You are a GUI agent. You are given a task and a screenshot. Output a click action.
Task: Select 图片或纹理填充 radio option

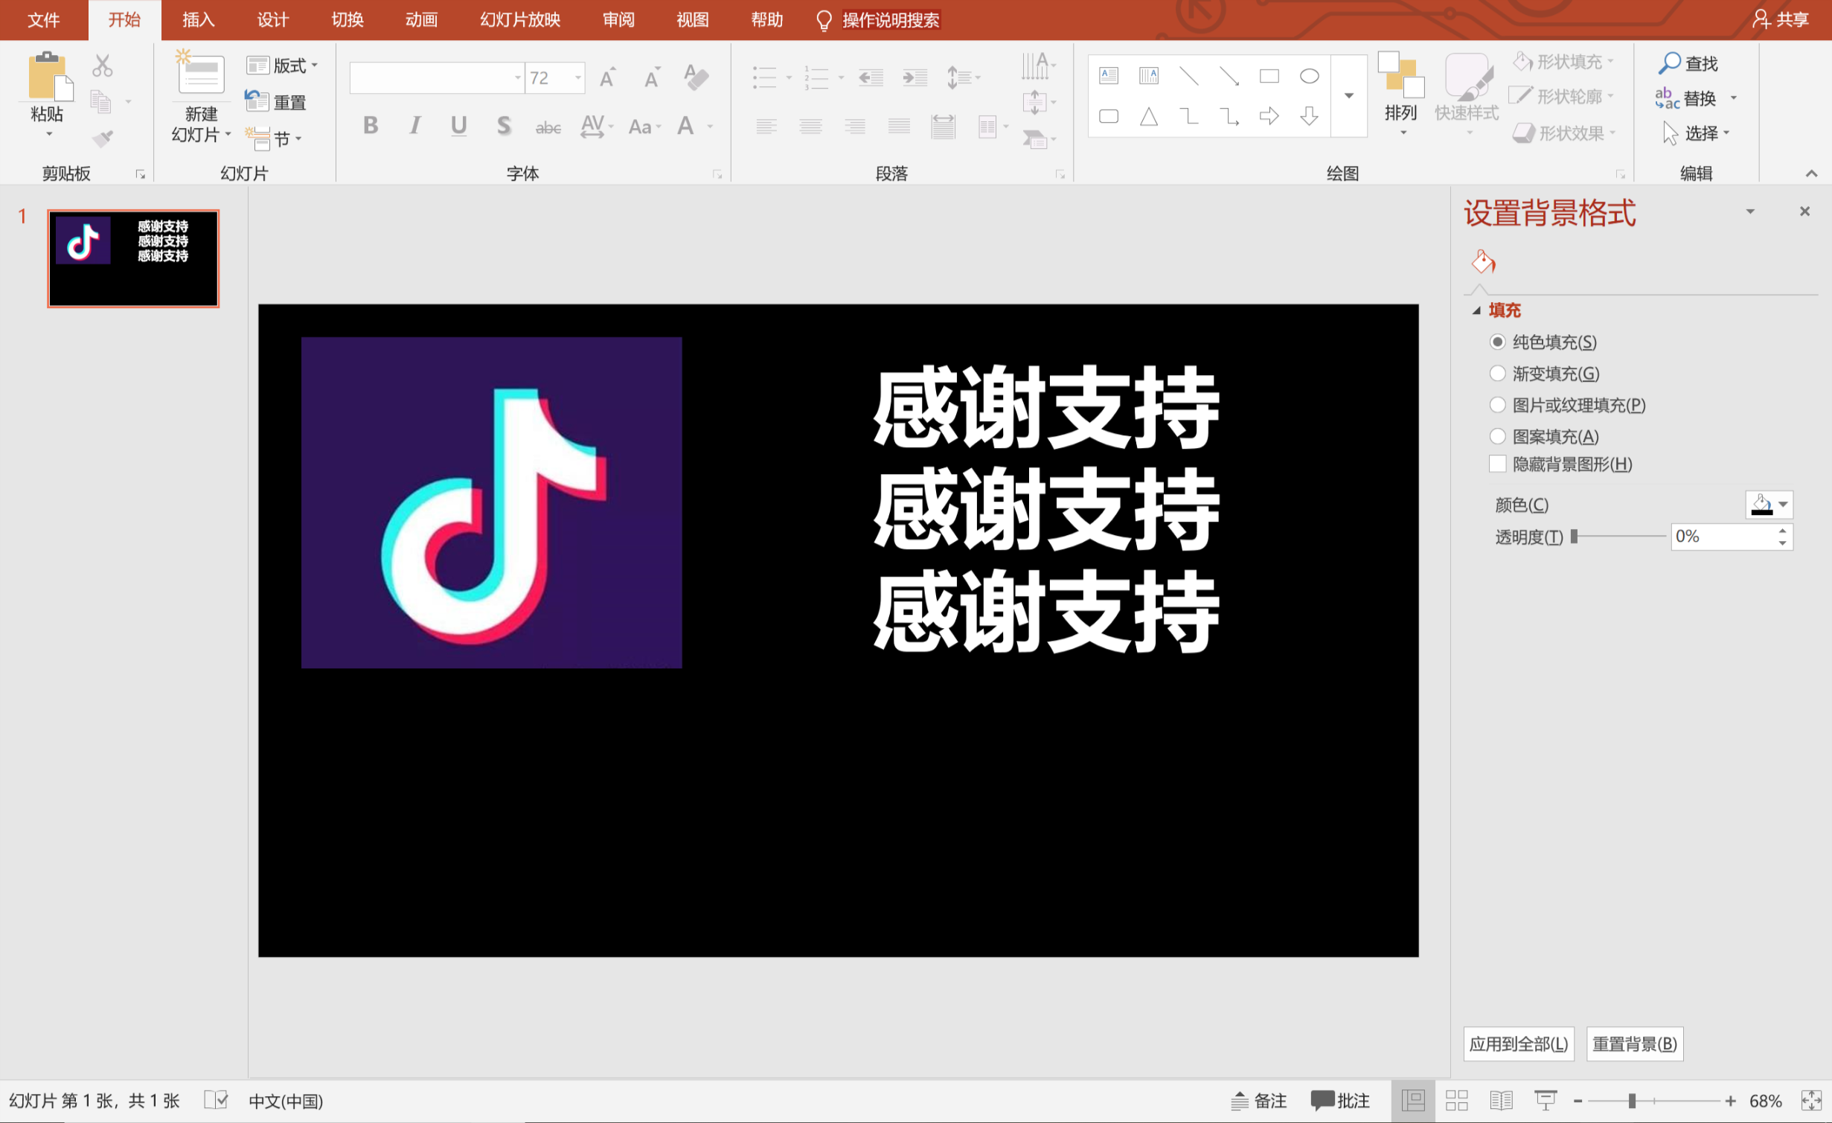point(1497,405)
